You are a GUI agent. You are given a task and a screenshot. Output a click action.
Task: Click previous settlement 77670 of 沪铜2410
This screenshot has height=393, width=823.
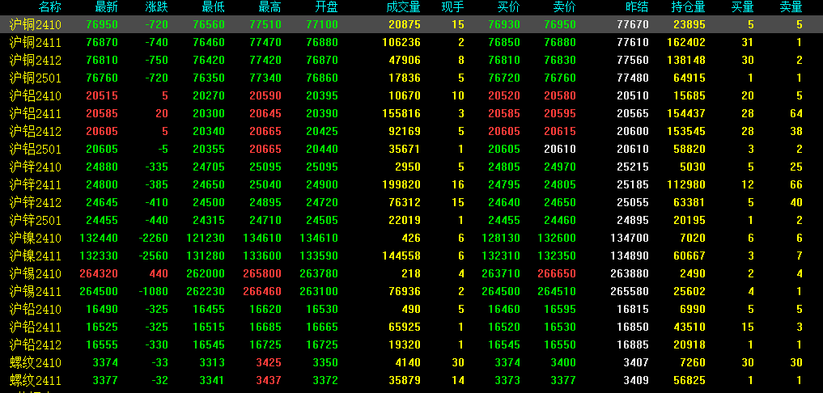click(x=633, y=24)
